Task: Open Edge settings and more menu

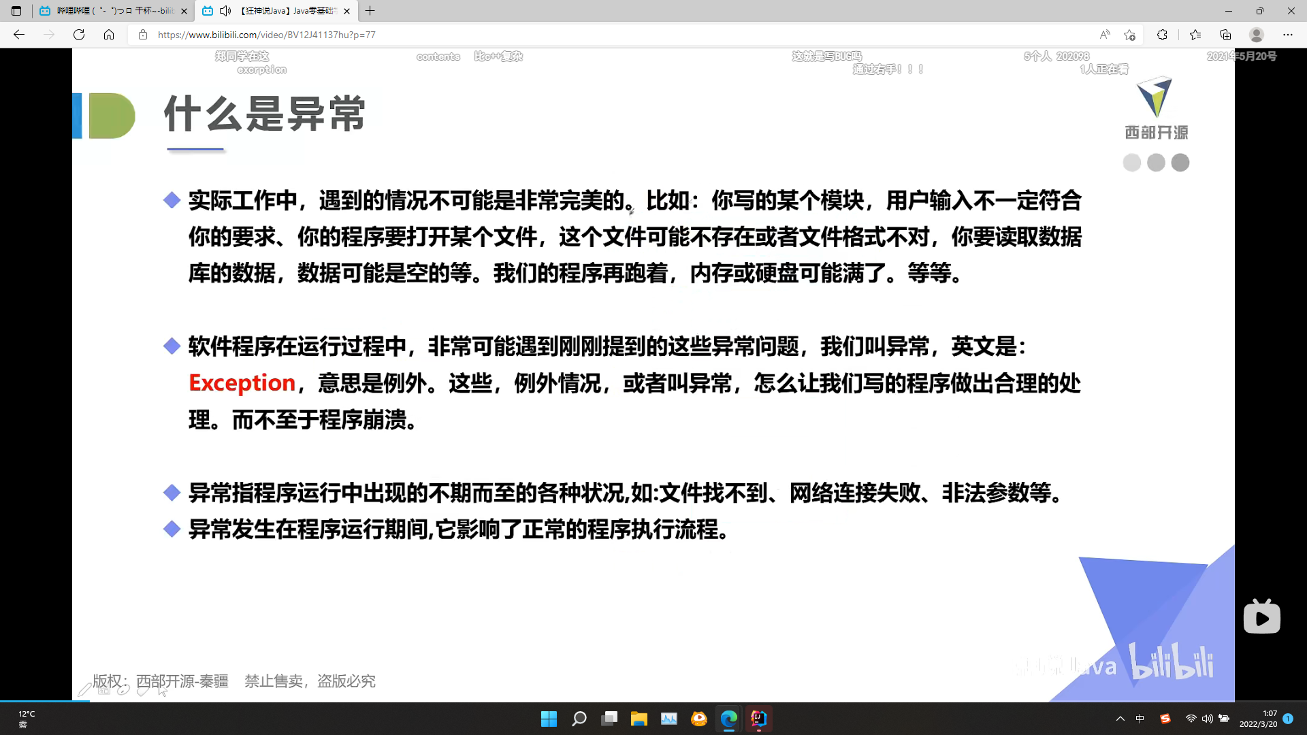Action: (1287, 35)
